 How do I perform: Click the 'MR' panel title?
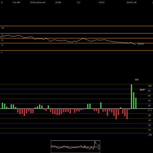tap(136, 80)
